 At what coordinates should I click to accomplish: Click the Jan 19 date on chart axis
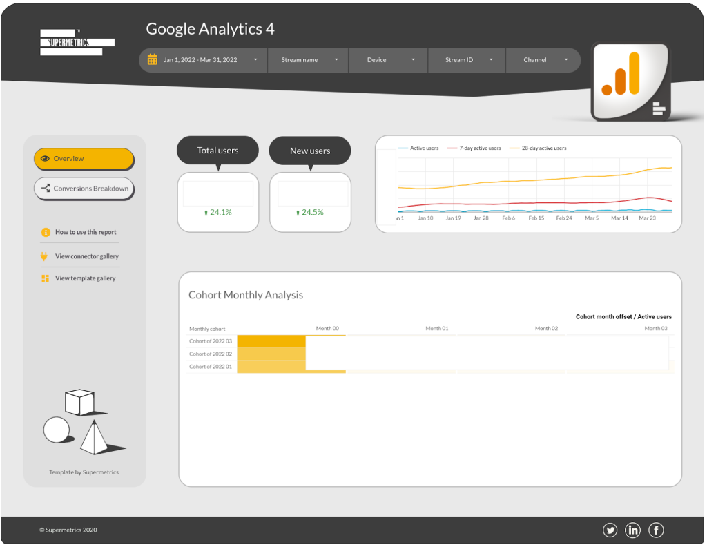(x=453, y=218)
